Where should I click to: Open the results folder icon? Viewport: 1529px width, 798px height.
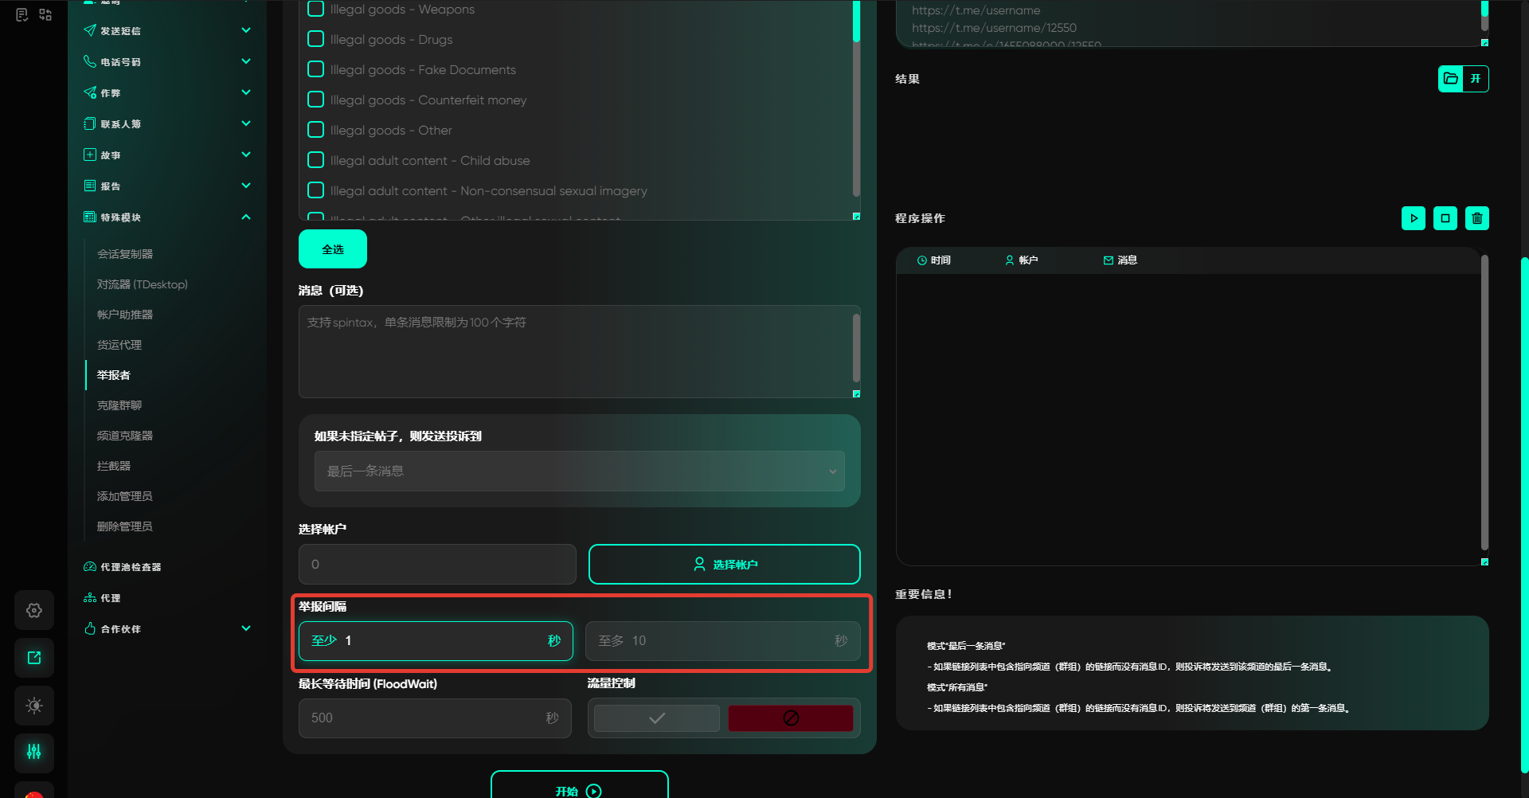(1451, 79)
